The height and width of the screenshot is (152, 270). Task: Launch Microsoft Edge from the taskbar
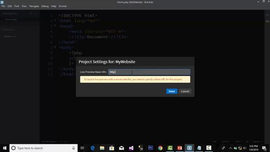tap(92, 148)
